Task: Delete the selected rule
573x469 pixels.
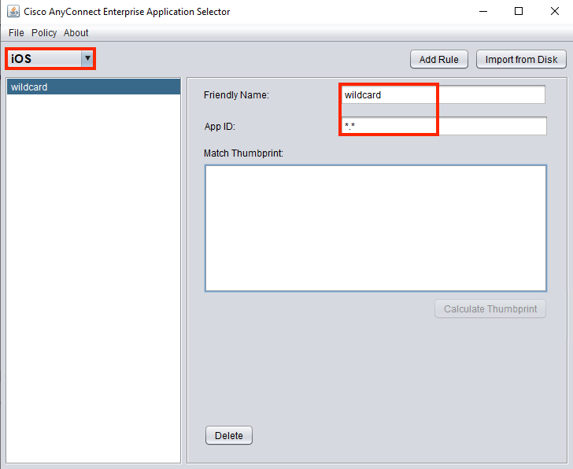Action: tap(229, 435)
